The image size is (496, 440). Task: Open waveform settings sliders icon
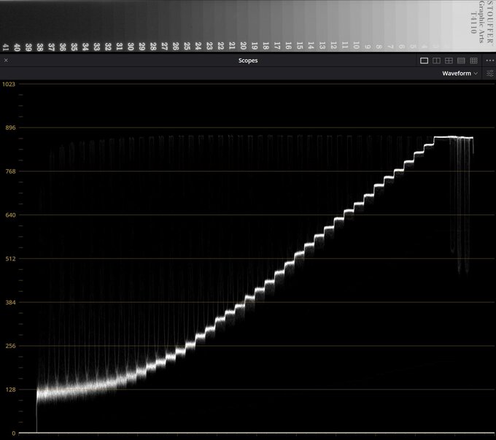pyautogui.click(x=489, y=74)
